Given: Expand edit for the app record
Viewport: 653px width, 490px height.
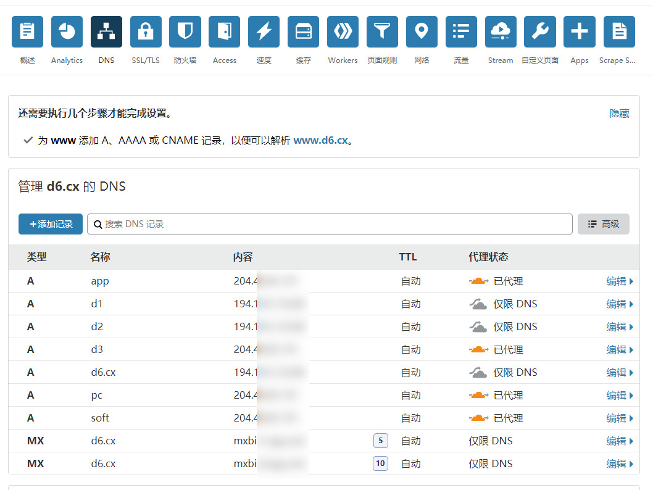Looking at the screenshot, I should (620, 281).
